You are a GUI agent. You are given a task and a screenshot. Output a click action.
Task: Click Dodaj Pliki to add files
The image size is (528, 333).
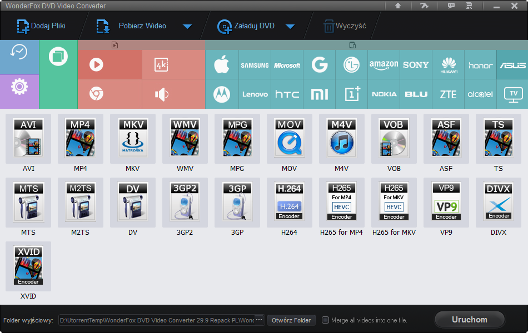pos(41,26)
